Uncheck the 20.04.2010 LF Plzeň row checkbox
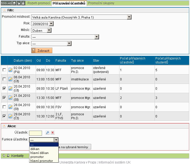This screenshot has height=164, width=190. (4, 88)
